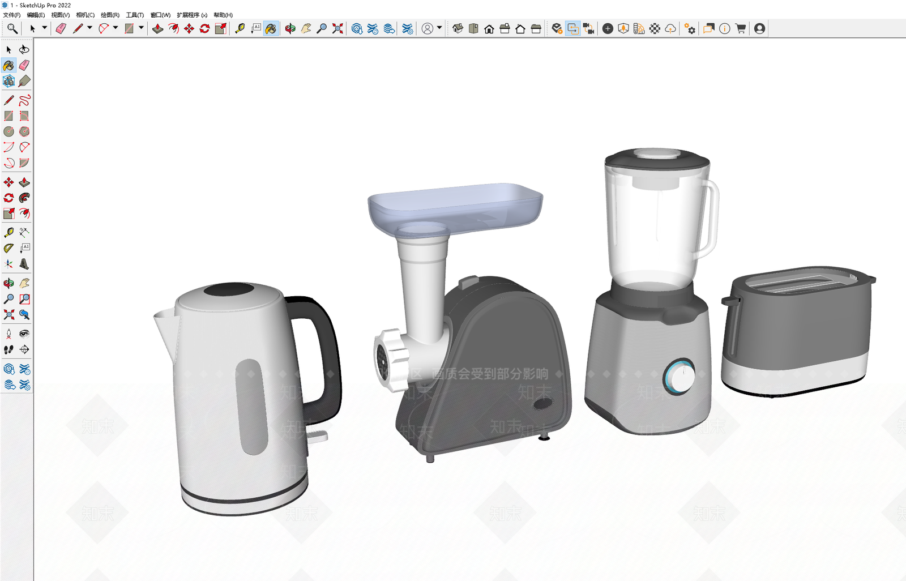Screen dimensions: 906x581
Task: Select the Eraser tool in left toolbar
Action: [x=24, y=66]
